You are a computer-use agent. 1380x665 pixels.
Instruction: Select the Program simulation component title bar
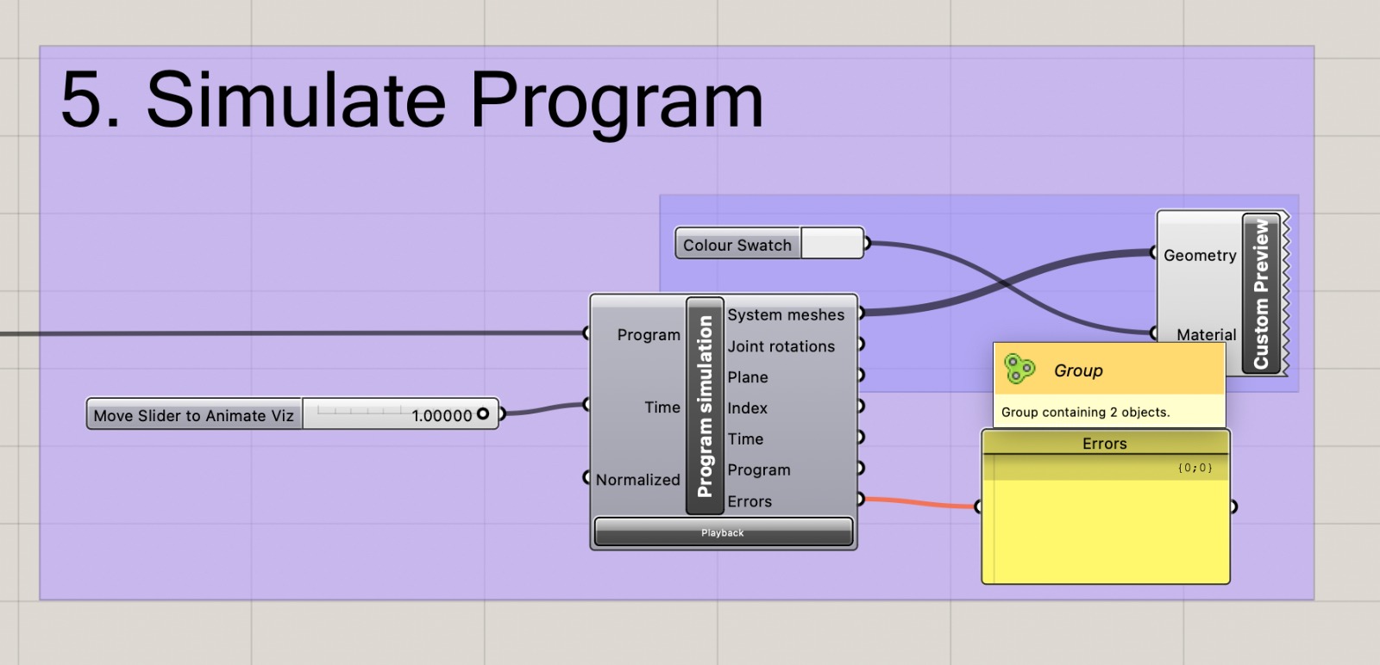point(705,406)
